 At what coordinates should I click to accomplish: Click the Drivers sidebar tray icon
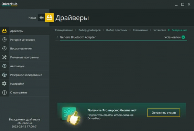pos(4,31)
